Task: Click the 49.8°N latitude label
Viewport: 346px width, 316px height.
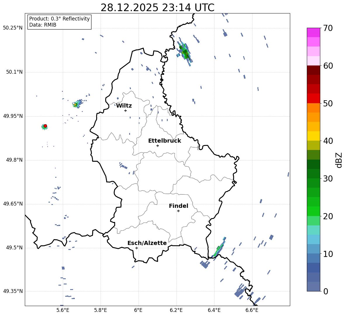Action: 14,160
